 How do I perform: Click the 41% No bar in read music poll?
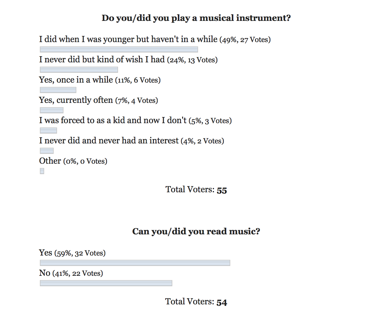tap(106, 283)
